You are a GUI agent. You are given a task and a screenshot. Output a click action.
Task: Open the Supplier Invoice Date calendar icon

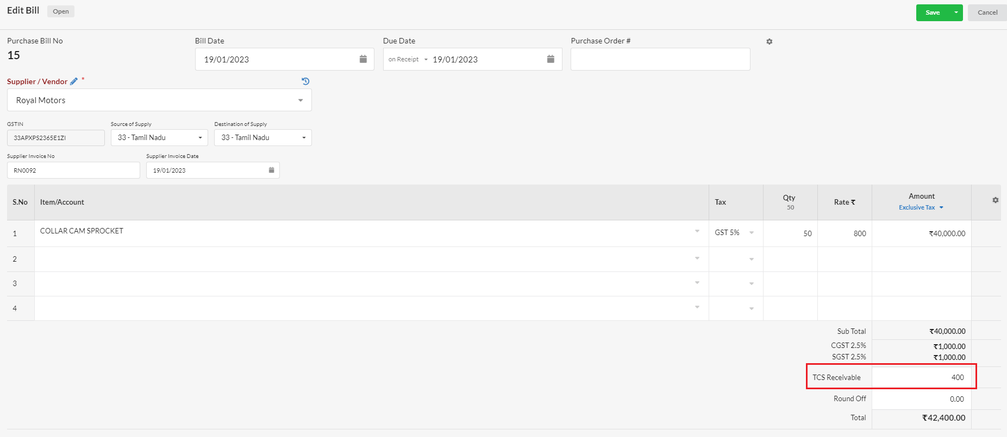coord(271,170)
